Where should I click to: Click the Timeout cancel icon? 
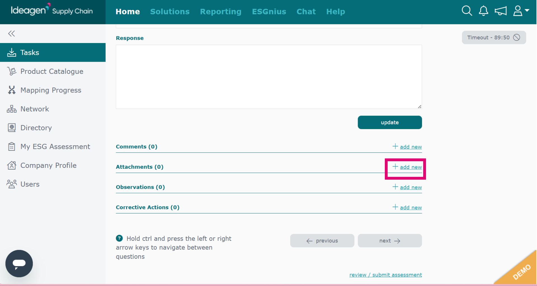coord(517,37)
